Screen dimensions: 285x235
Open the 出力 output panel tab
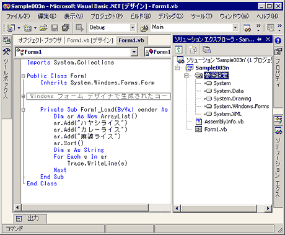pos(30,218)
